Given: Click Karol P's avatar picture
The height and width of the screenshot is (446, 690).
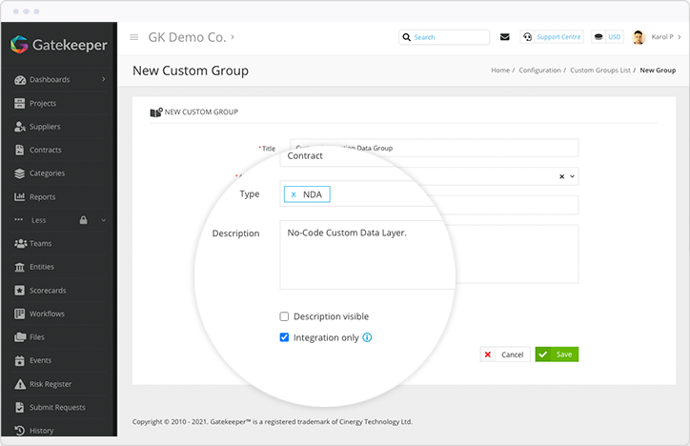Looking at the screenshot, I should pyautogui.click(x=639, y=37).
